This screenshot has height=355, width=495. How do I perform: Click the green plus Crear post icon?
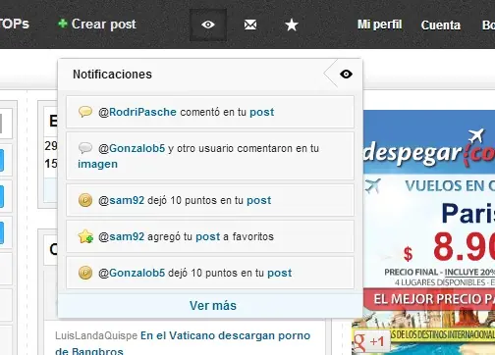pyautogui.click(x=63, y=24)
